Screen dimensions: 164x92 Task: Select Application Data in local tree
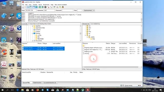pyautogui.click(x=40, y=28)
